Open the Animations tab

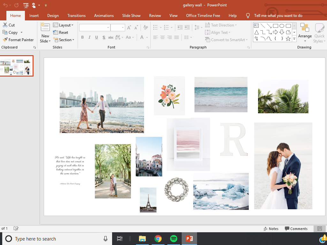104,16
